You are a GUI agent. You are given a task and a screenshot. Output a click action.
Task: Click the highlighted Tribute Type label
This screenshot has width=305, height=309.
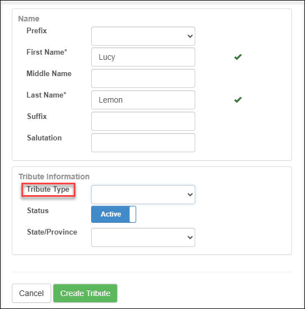pos(48,189)
